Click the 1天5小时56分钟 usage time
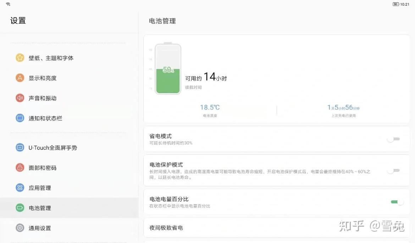Viewport: 415px width, 243px height. point(343,107)
